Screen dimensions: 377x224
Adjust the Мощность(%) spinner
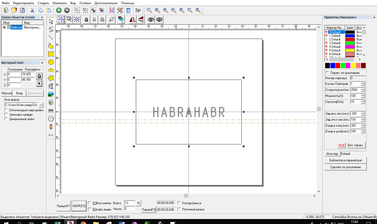[x=363, y=96]
